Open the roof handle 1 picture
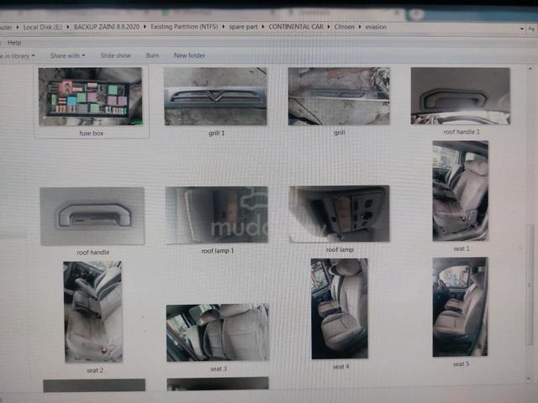538x403 pixels. pos(461,96)
